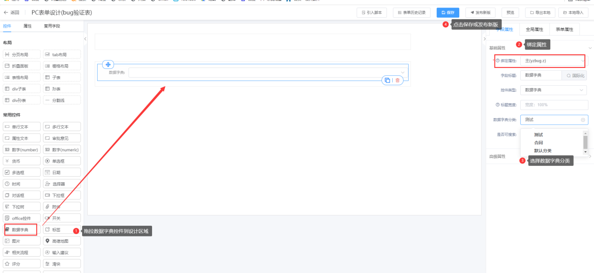Image resolution: width=594 pixels, height=273 pixels.
Task: Pick the 选择器 selector control
Action: [62, 184]
